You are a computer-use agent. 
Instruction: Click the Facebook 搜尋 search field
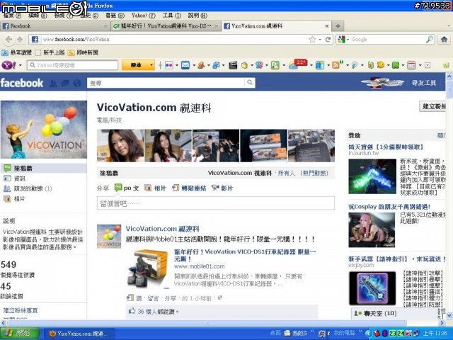click(x=166, y=83)
